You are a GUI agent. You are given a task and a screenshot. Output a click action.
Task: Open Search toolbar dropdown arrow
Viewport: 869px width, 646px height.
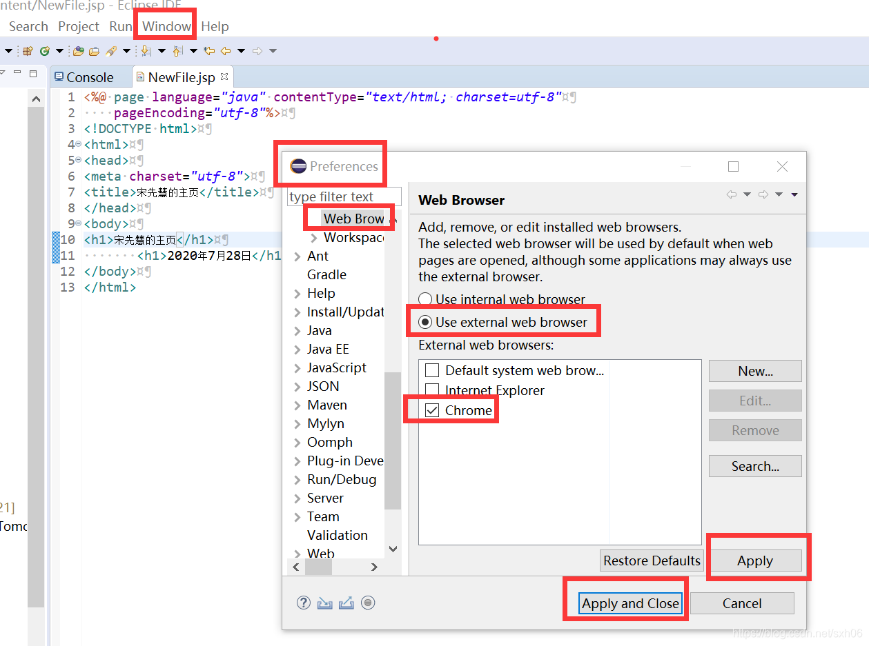click(126, 51)
